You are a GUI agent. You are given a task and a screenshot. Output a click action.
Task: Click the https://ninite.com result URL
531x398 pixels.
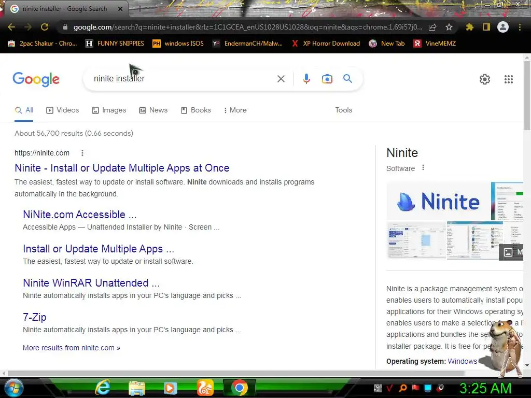point(42,153)
